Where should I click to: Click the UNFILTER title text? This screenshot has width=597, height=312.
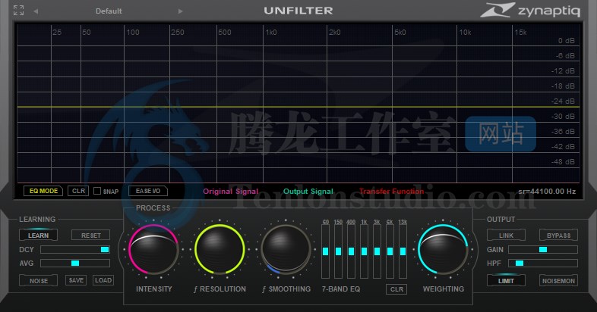pos(298,11)
